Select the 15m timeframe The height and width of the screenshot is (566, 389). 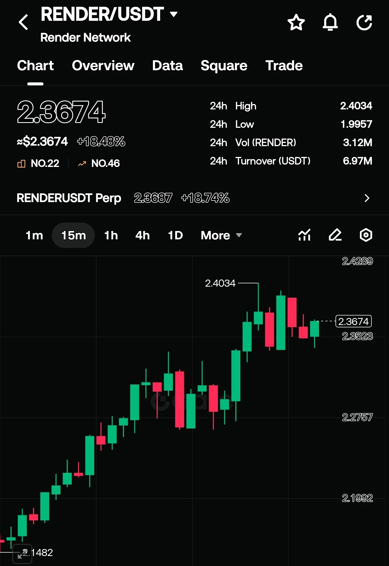point(73,235)
